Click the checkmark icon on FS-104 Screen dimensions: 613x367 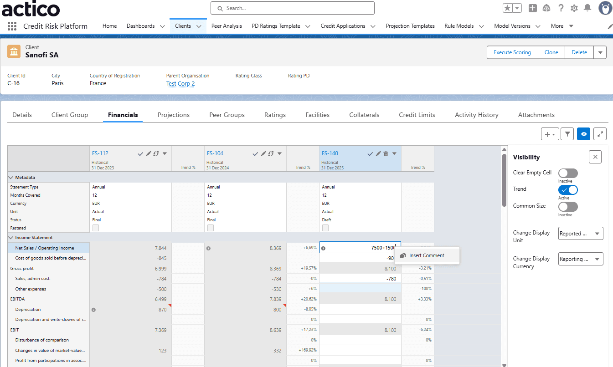coord(256,154)
